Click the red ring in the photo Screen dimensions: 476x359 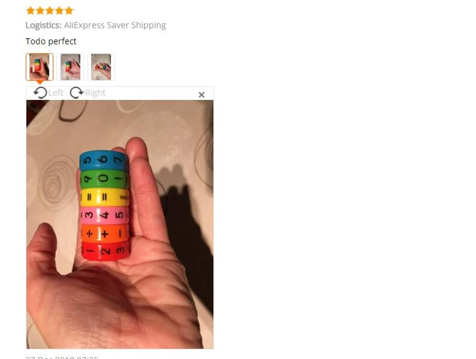105,250
